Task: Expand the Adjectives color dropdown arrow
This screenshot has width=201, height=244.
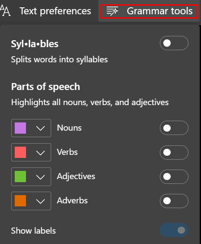Action: pos(41,177)
